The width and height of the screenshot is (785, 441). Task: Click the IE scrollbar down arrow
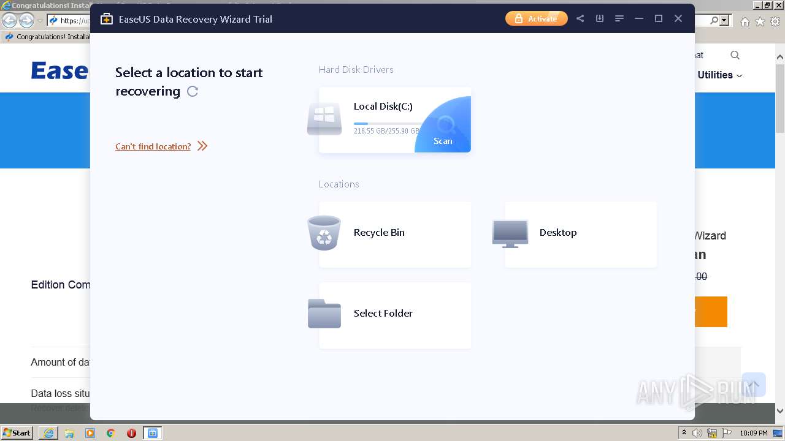click(780, 411)
